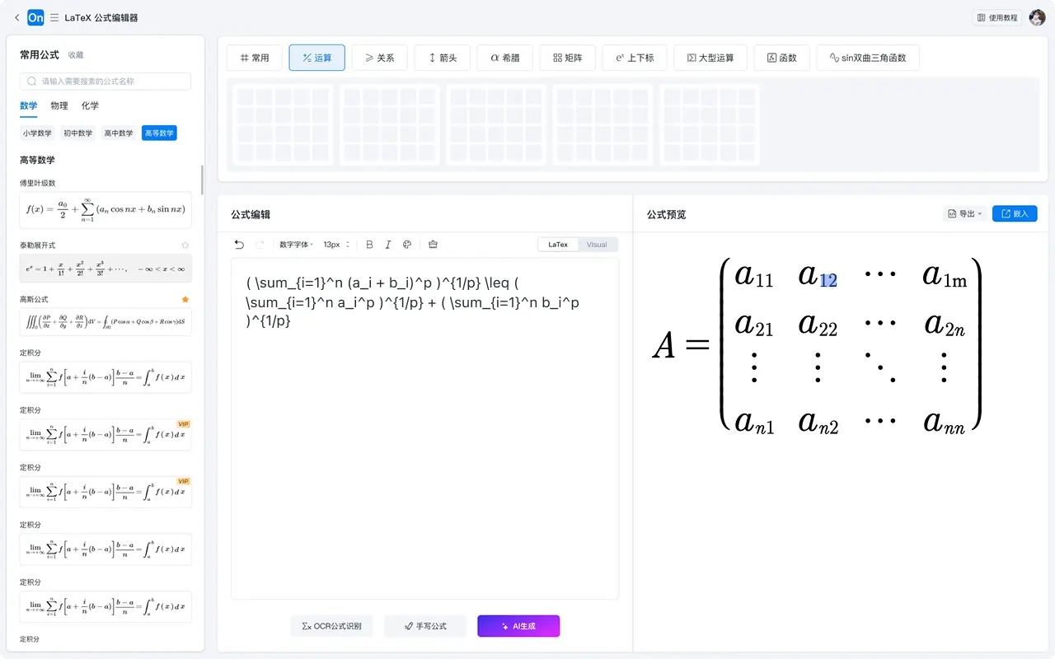Open the color palette icon

(407, 245)
